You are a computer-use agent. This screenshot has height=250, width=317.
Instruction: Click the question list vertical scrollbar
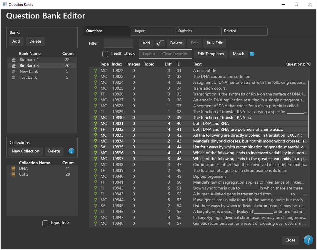308,109
